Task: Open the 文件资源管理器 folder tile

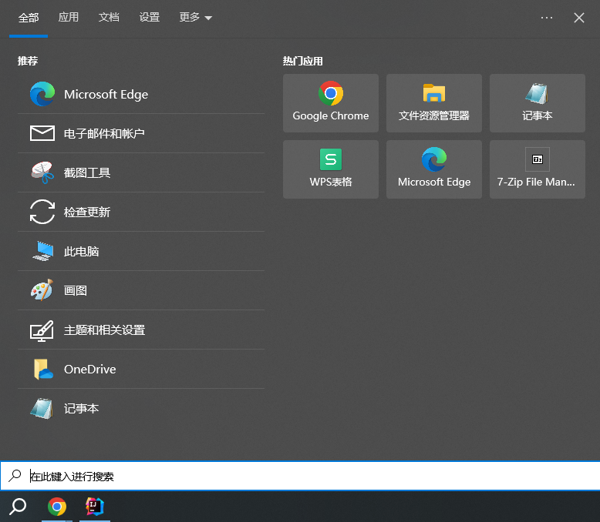Action: tap(434, 103)
